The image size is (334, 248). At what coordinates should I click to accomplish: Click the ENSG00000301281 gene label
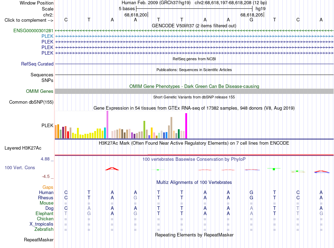(x=33, y=31)
